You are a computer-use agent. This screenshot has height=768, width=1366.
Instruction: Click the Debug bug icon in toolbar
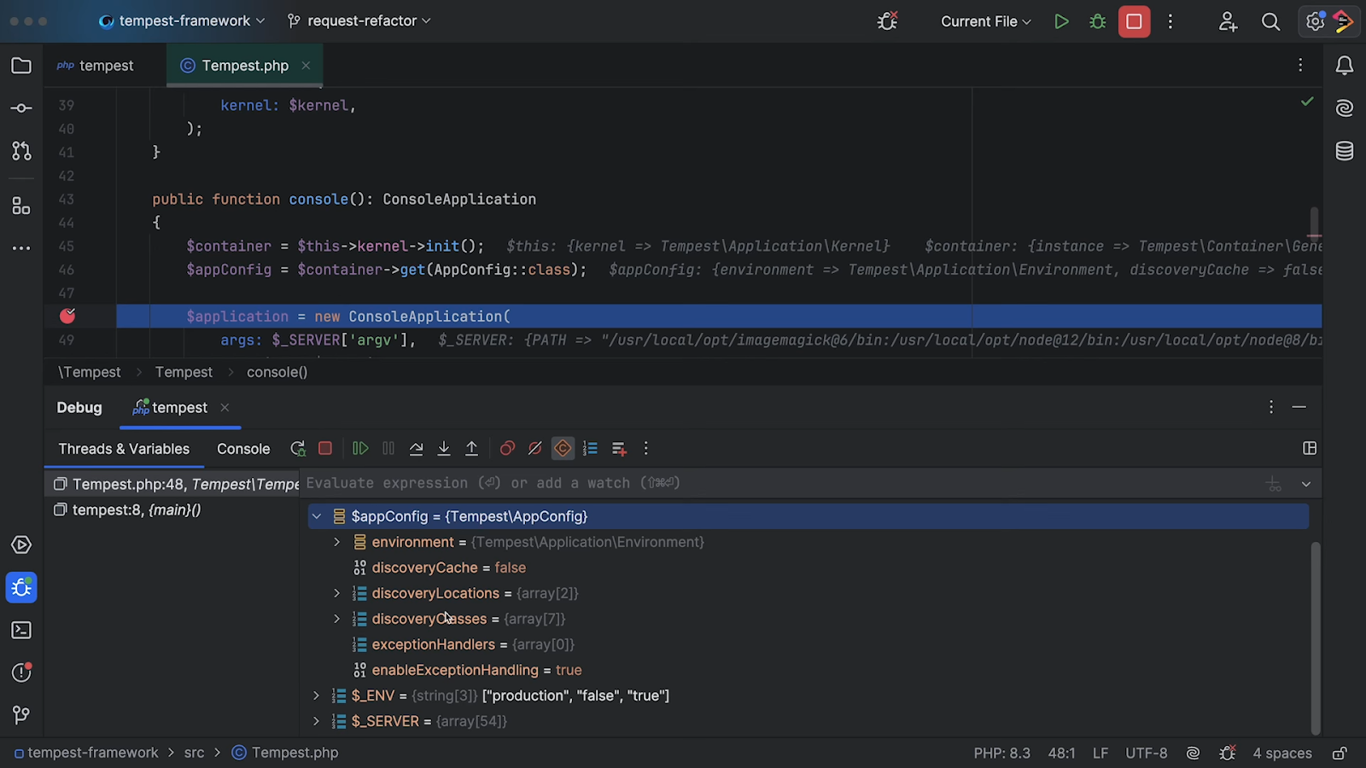[x=1098, y=21]
